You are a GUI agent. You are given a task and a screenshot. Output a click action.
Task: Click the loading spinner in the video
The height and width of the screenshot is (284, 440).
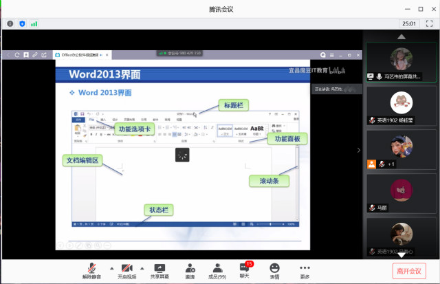click(182, 155)
